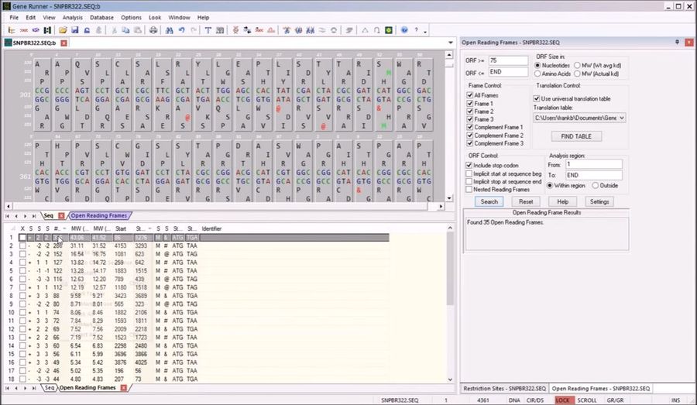Click the ORF >= input field
Screen dimensions: 697x405
(x=507, y=60)
